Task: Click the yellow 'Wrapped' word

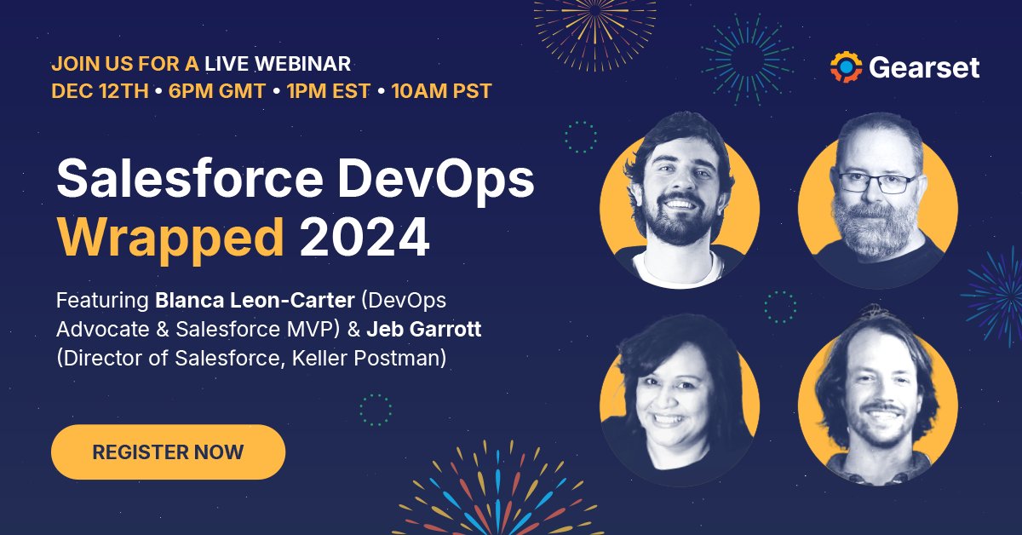Action: click(x=169, y=239)
